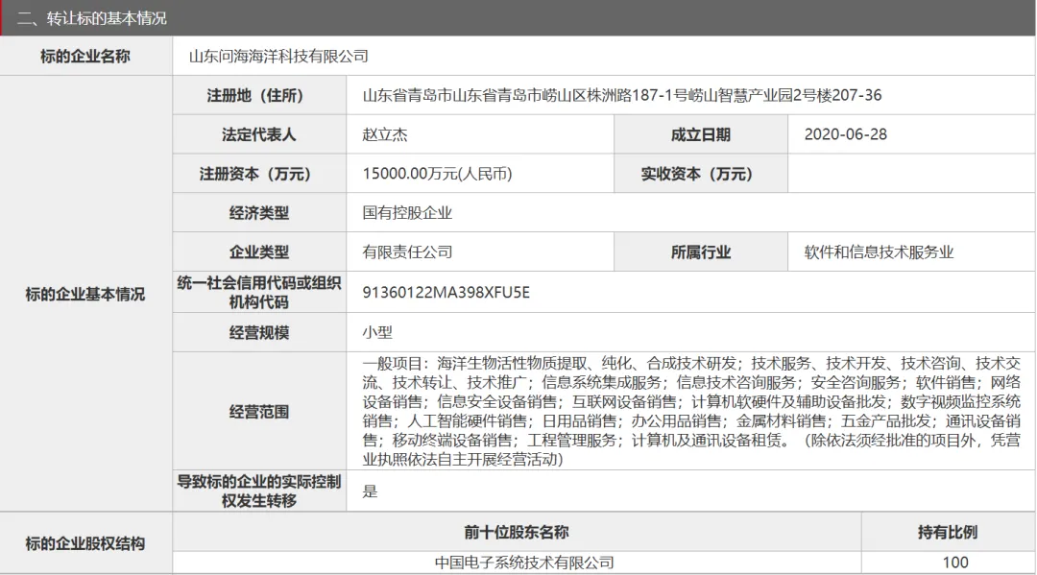This screenshot has width=1037, height=575.
Task: Select enterprise type 有限责任公司
Action: click(407, 252)
